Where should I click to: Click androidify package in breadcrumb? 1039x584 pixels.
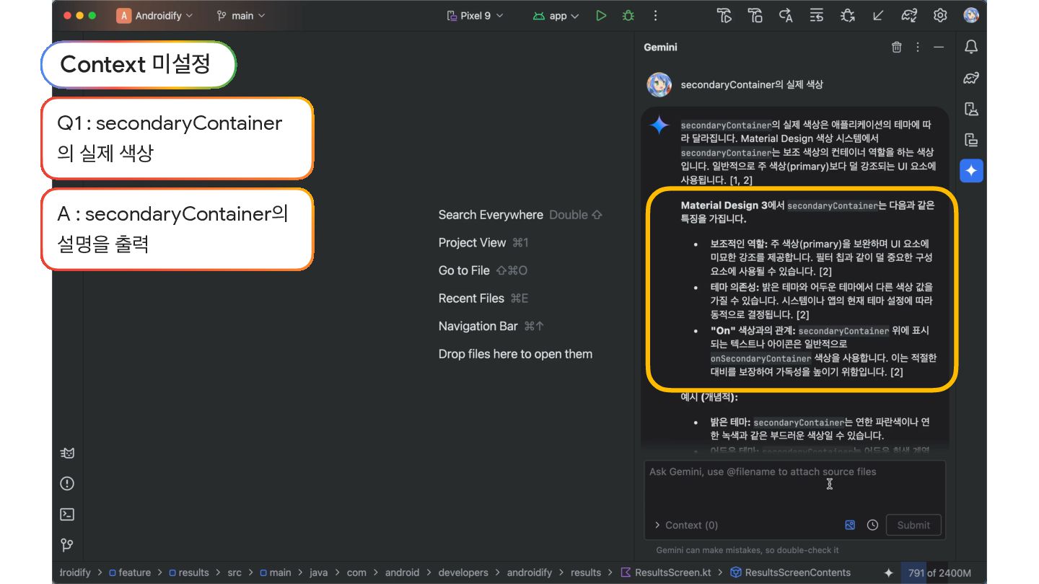530,572
